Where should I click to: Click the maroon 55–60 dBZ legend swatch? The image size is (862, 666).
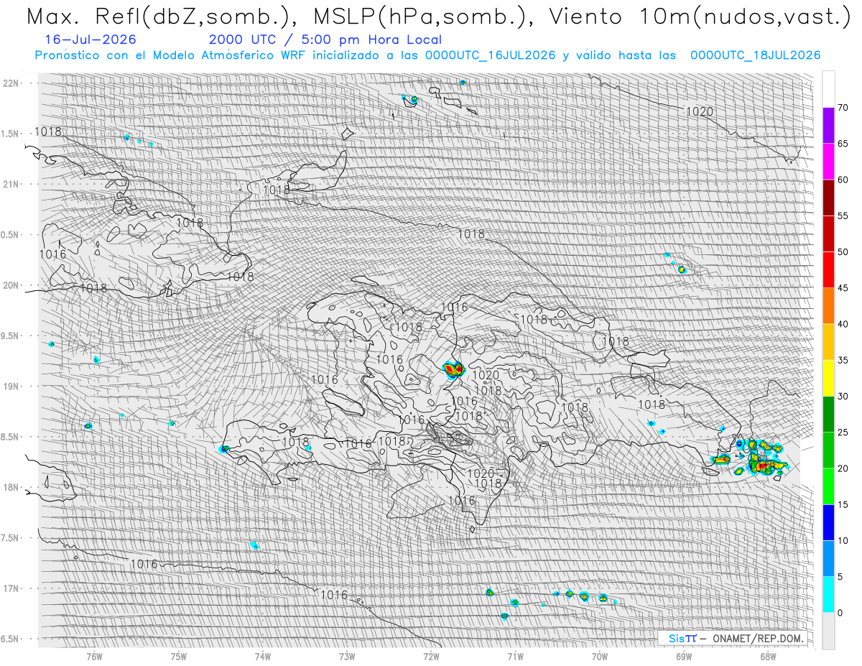tap(828, 198)
